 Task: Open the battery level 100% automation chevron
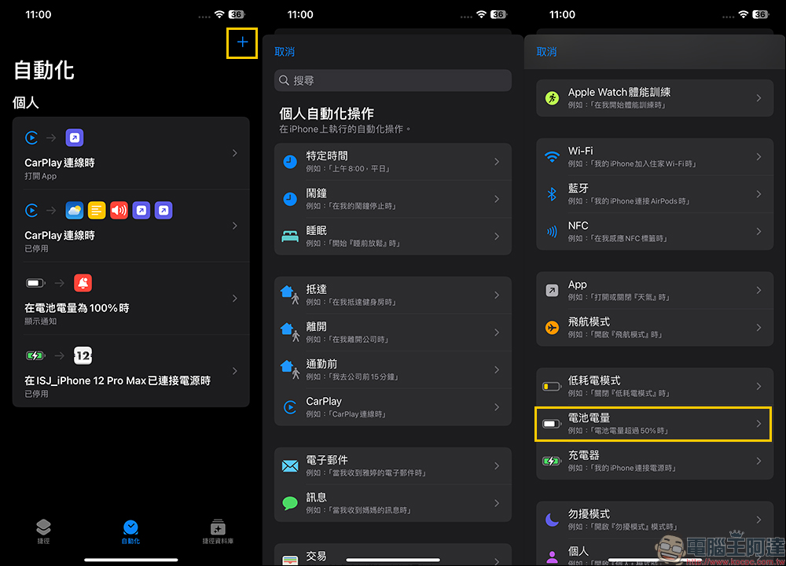click(x=234, y=298)
